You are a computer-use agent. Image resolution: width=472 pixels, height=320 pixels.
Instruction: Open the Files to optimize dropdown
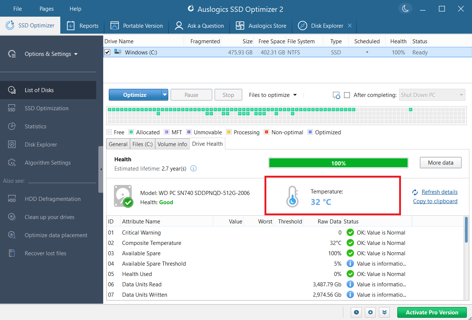pos(273,95)
